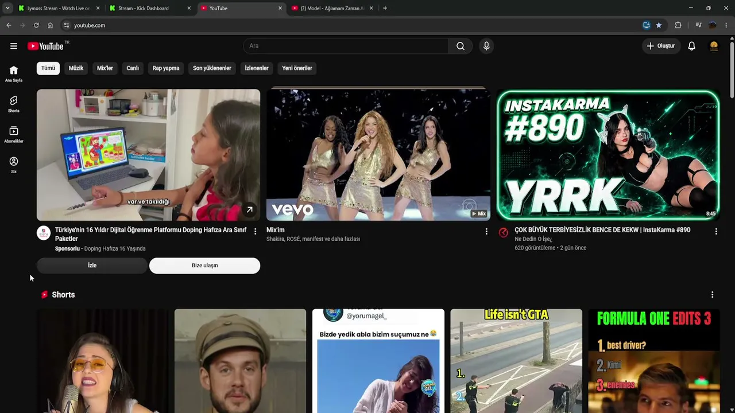Screen dimensions: 735x413
Task: Open the tab search dropdown arrow
Action: pos(7,8)
